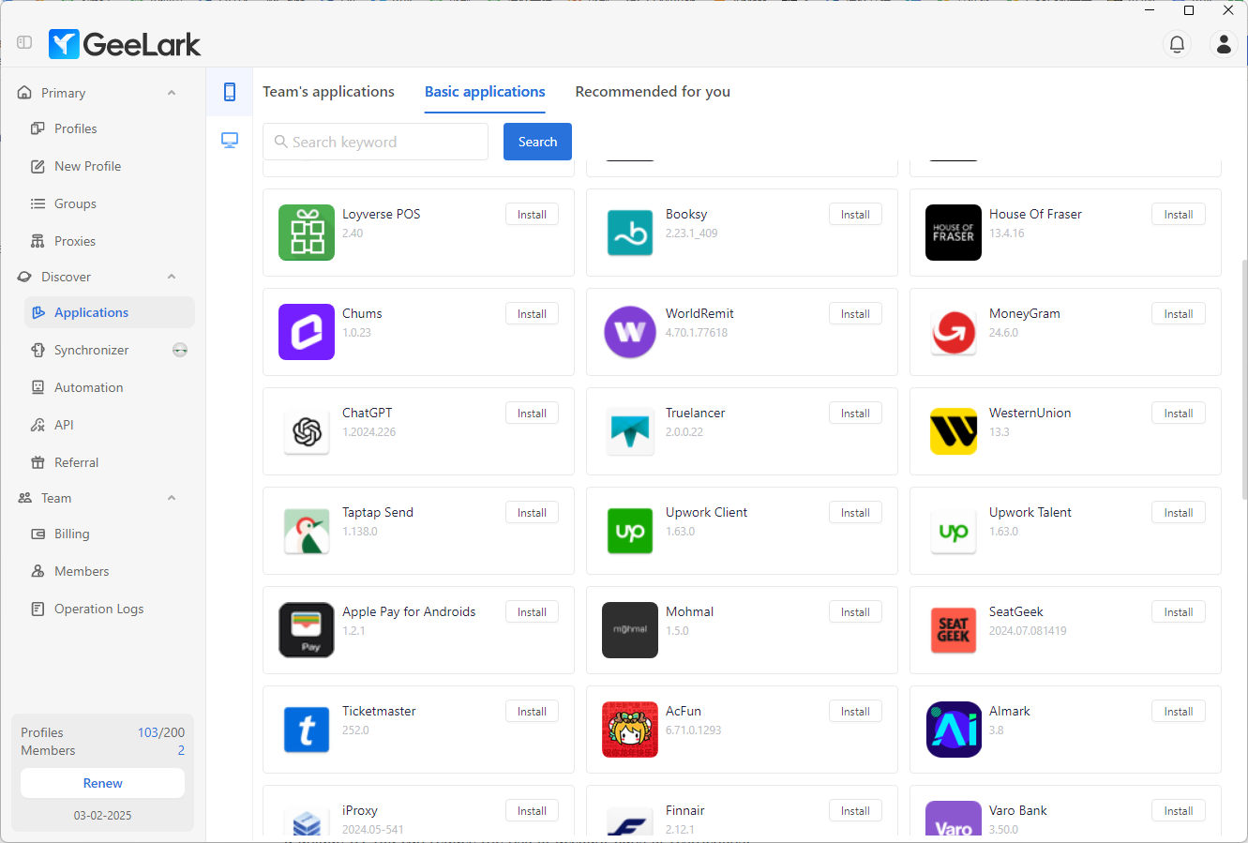The height and width of the screenshot is (843, 1248).
Task: Toggle the sidebar collapse icon
Action: [24, 42]
